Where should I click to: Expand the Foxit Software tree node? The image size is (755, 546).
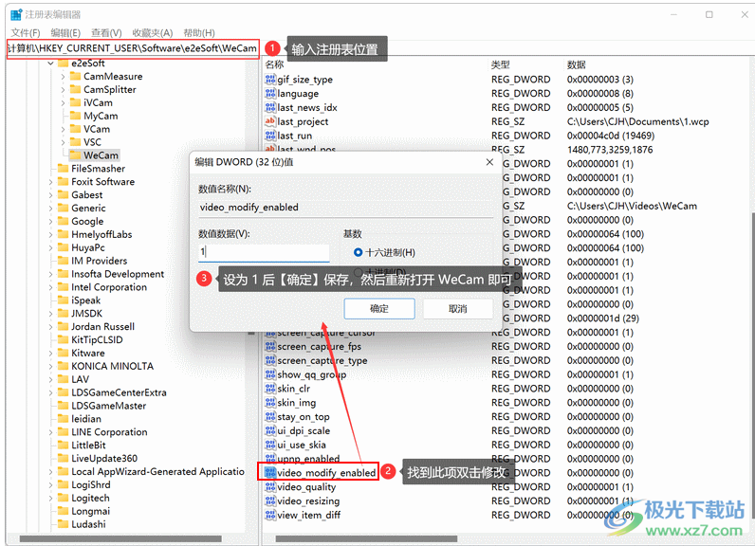pyautogui.click(x=50, y=182)
